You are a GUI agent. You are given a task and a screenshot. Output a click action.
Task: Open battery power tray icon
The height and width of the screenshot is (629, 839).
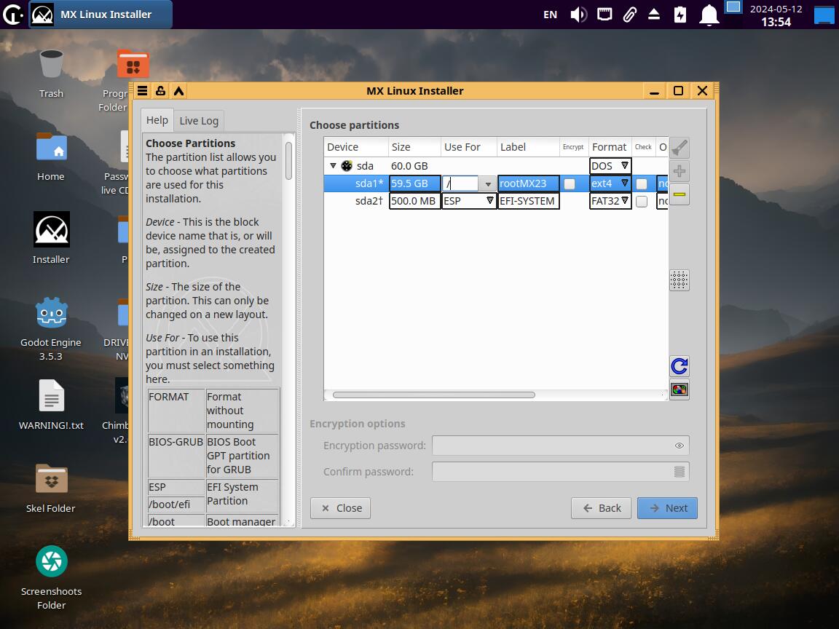pyautogui.click(x=680, y=15)
